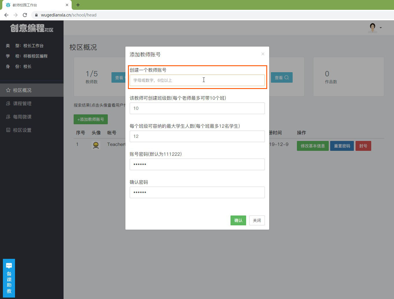Screen dimensions: 394x299
Task: Click the 重置密码 button
Action: coord(342,146)
